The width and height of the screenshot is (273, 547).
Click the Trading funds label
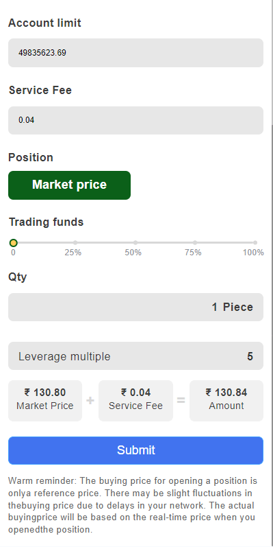click(47, 222)
